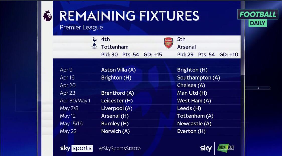Click the Apr 23 date row
Viewport: 282px width, 156px height.
pos(68,93)
